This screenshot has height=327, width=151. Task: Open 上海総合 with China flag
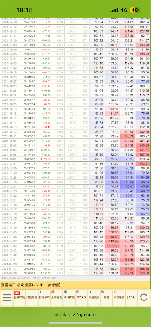tap(57, 298)
